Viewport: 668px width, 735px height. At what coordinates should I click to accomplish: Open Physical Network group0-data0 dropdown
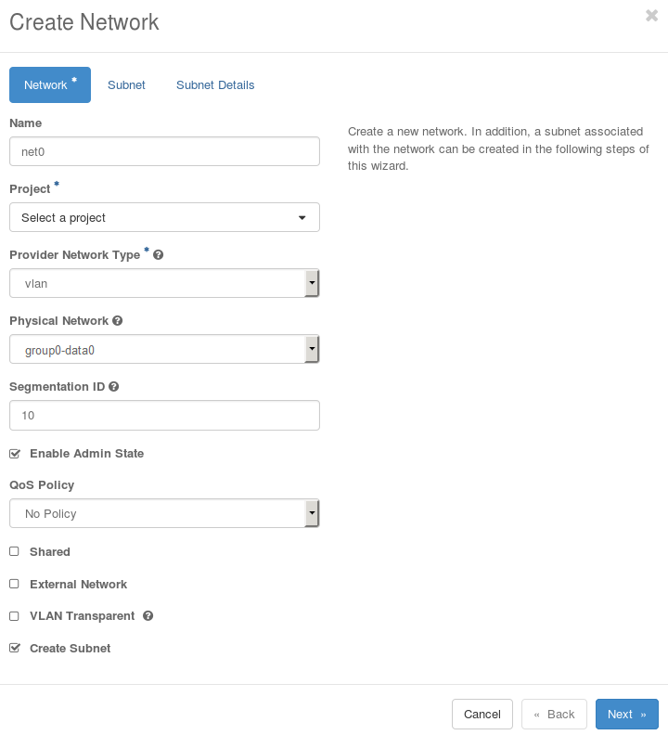164,349
